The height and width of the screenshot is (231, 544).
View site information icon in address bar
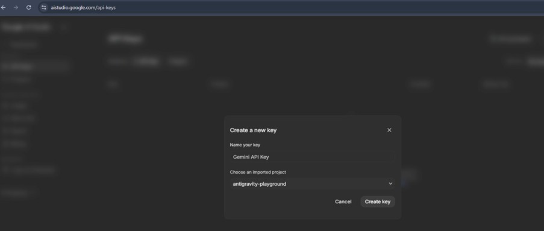click(44, 7)
